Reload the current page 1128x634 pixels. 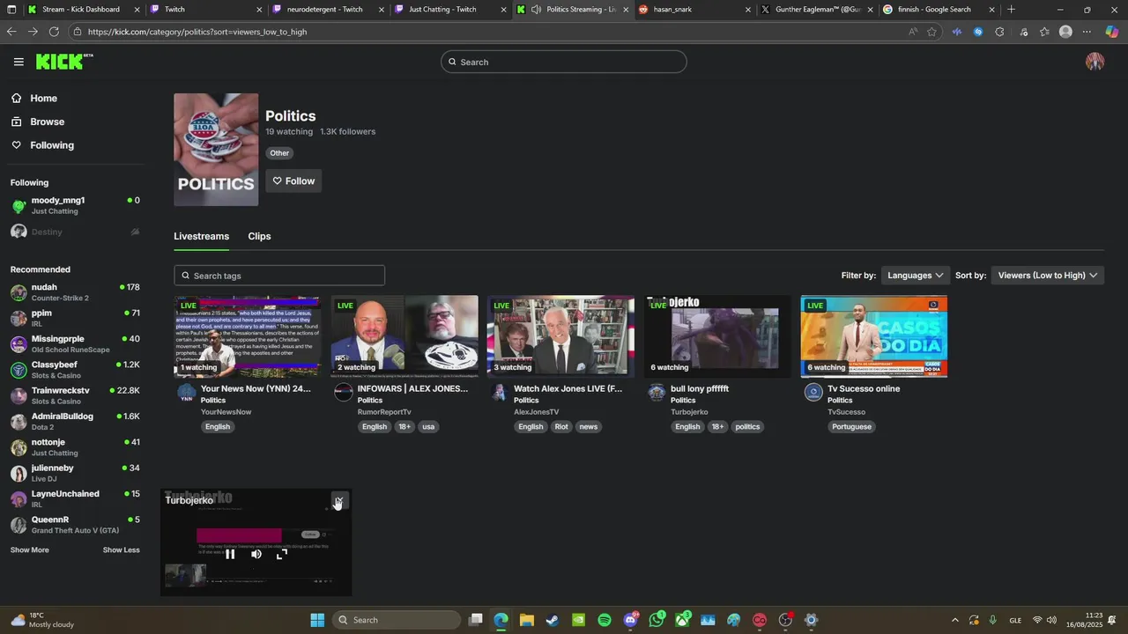pos(54,32)
